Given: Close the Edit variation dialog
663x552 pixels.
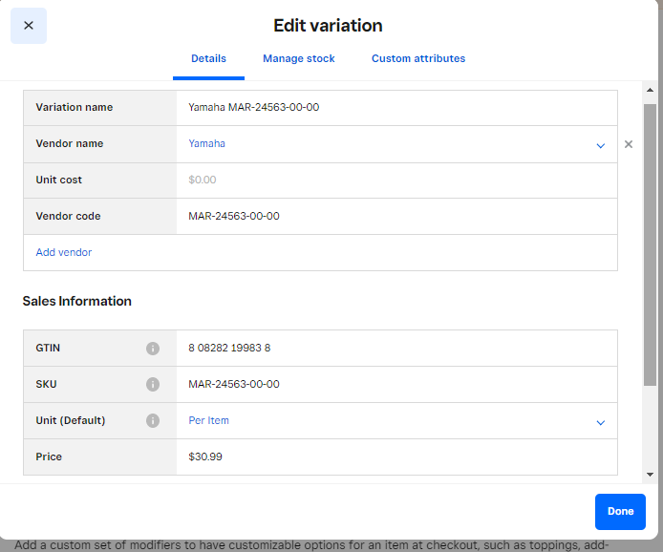Looking at the screenshot, I should [x=29, y=26].
